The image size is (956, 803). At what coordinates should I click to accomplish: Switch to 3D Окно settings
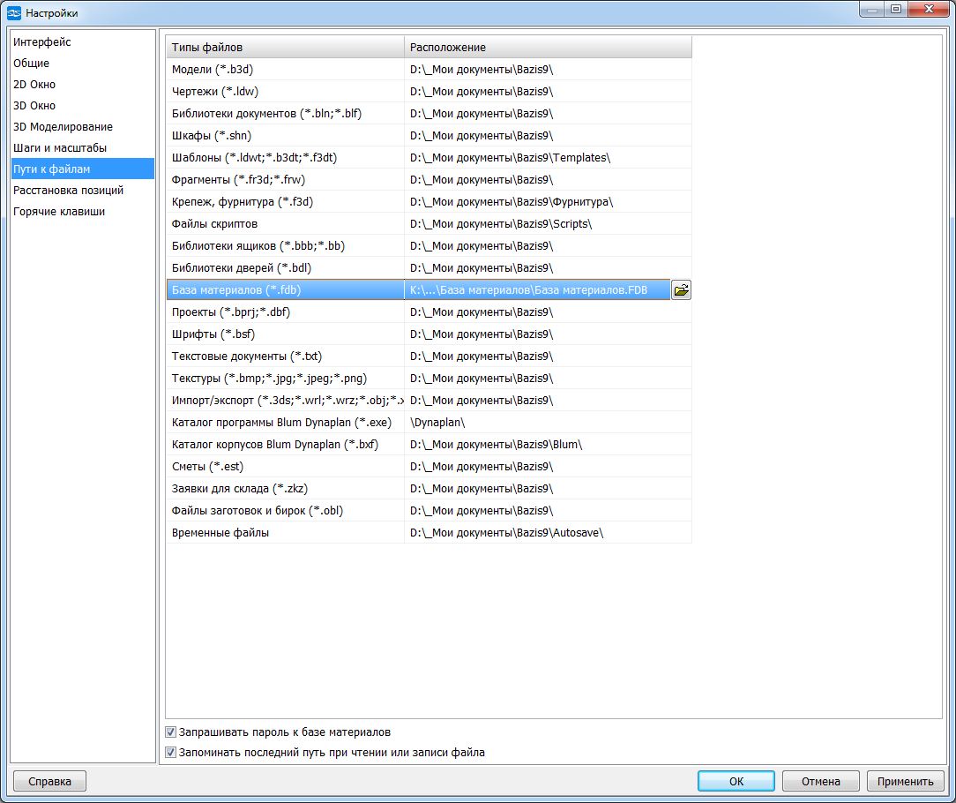coord(82,106)
